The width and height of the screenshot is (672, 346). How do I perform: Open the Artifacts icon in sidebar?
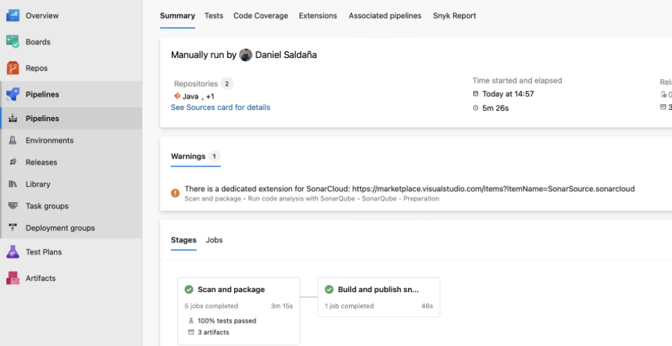tap(12, 278)
